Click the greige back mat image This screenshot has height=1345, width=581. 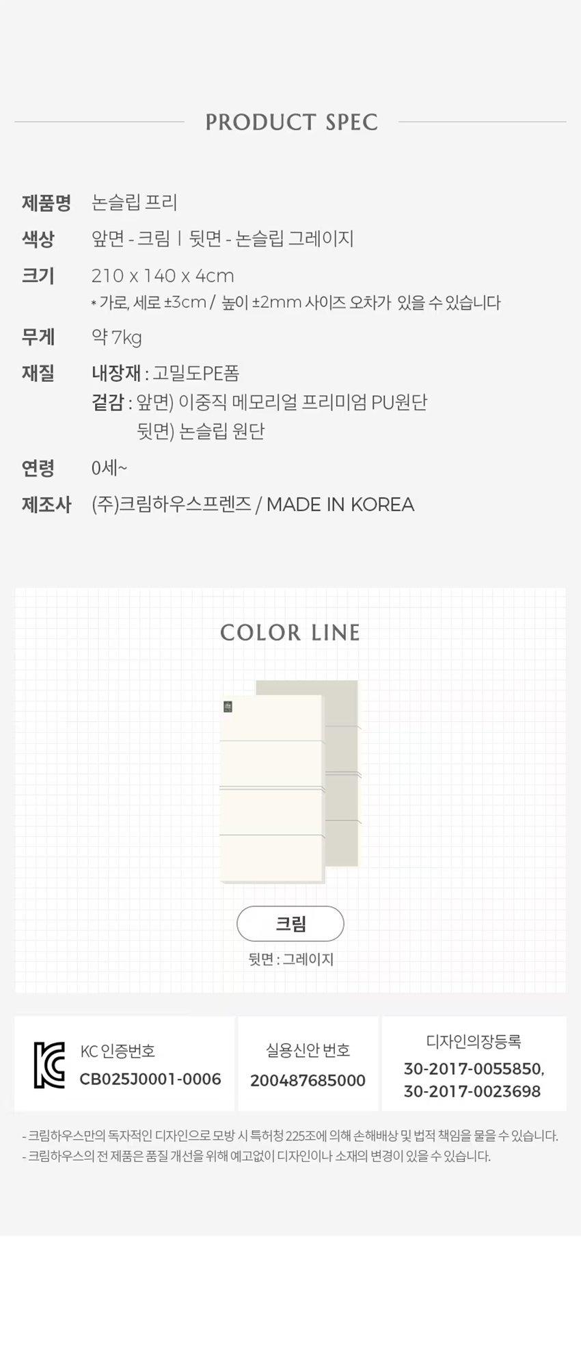pyautogui.click(x=340, y=753)
